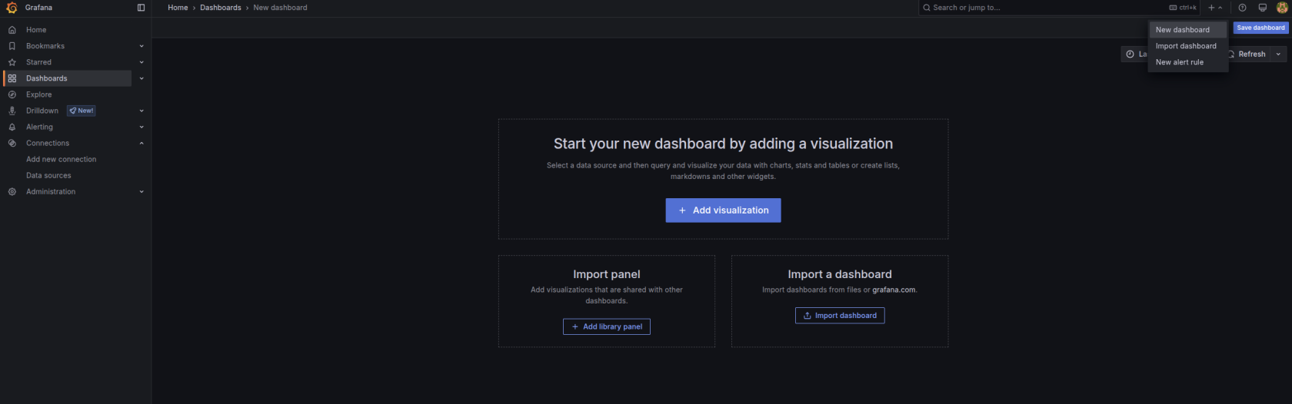Expand the Administration section chevron
Image resolution: width=1292 pixels, height=404 pixels.
coord(142,192)
